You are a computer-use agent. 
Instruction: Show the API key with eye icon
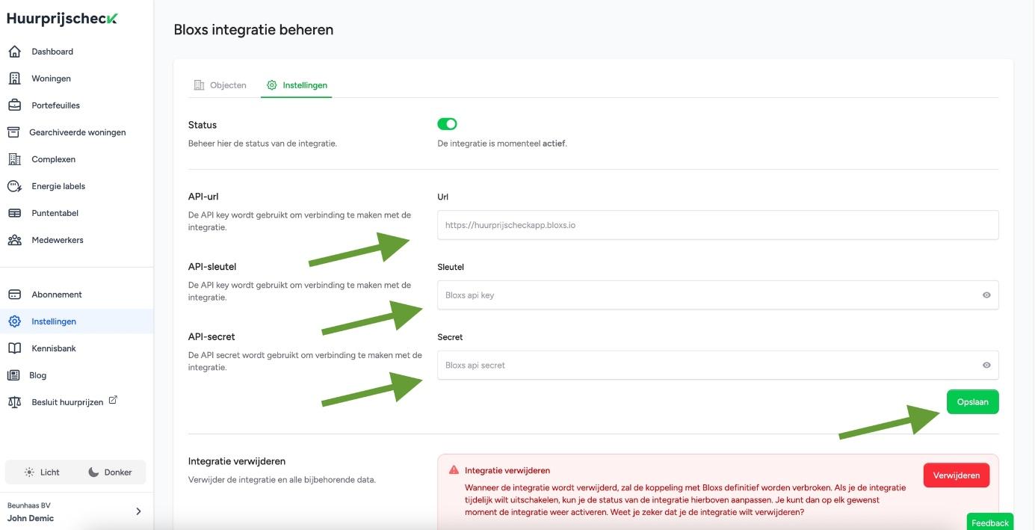click(x=986, y=295)
